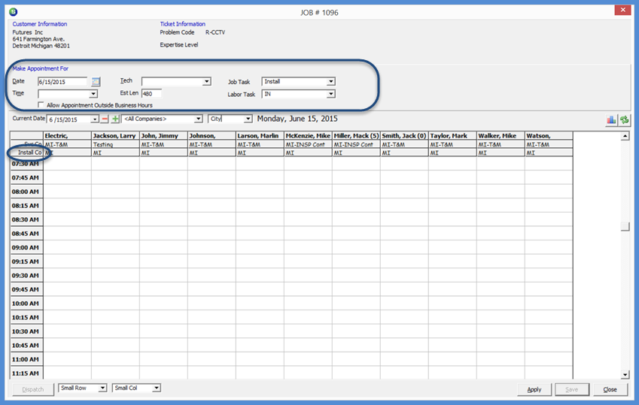639x405 pixels.
Task: Select the Smith, Jack (0) column header
Action: (x=404, y=135)
